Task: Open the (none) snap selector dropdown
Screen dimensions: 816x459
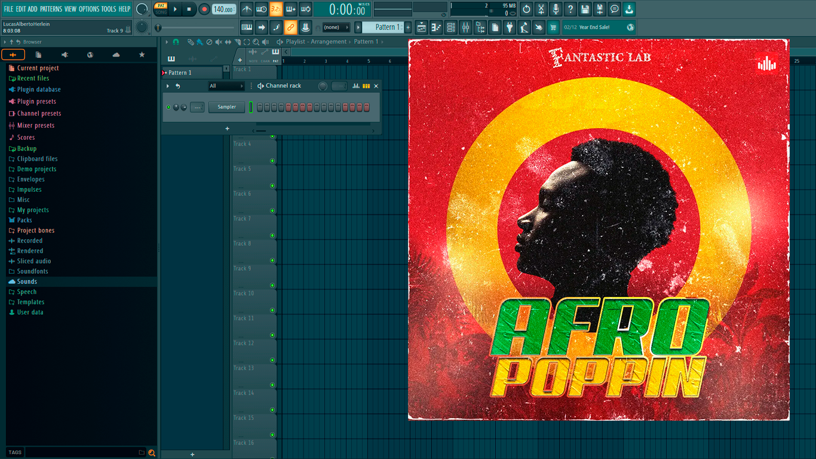Action: pyautogui.click(x=336, y=27)
